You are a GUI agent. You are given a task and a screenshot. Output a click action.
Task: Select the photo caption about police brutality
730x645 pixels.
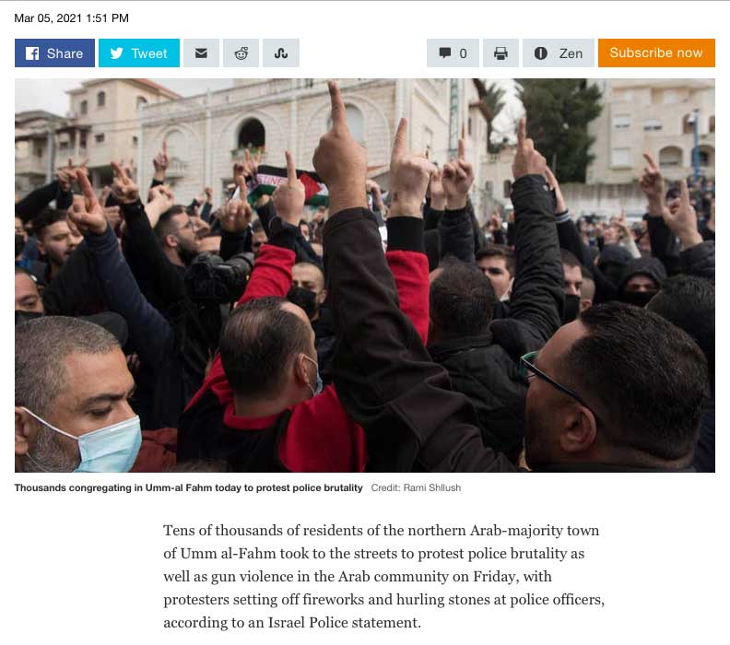[x=188, y=487]
